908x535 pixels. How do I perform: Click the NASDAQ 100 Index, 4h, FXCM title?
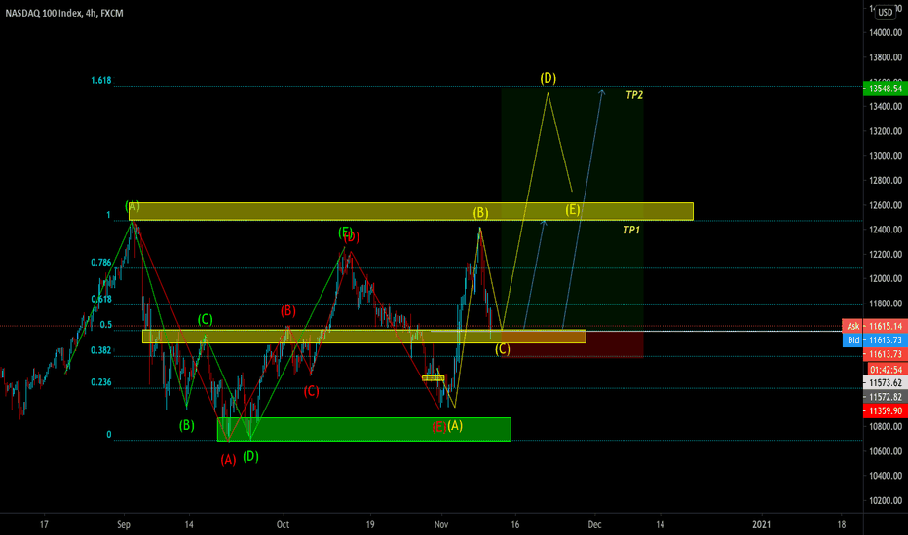point(64,13)
